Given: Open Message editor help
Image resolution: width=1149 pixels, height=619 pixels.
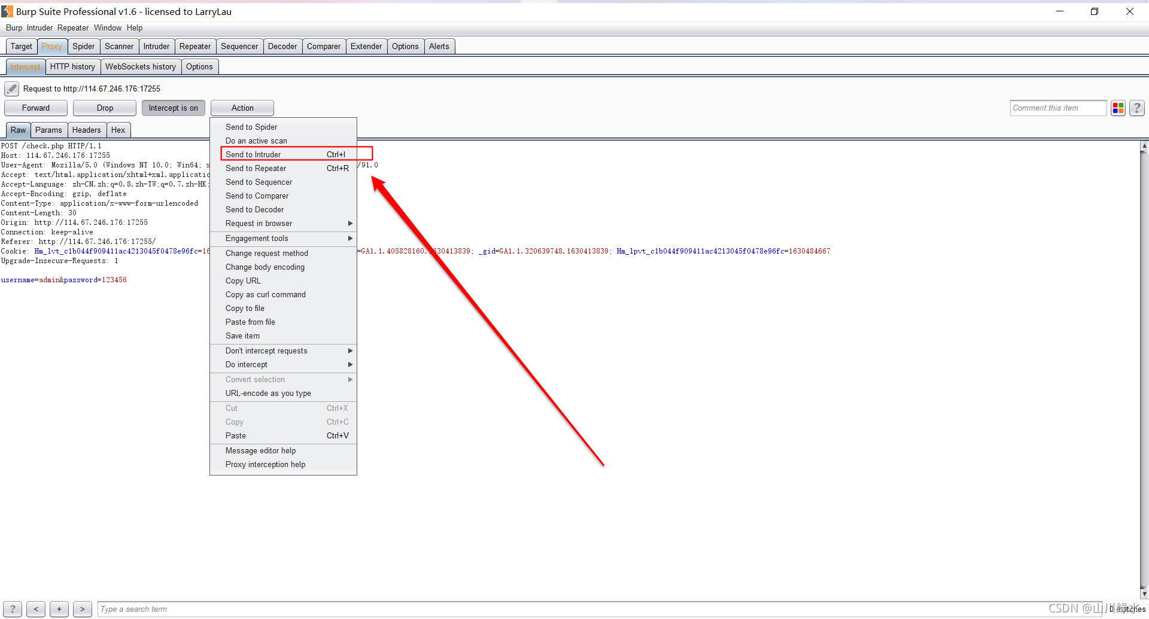Looking at the screenshot, I should [284, 451].
